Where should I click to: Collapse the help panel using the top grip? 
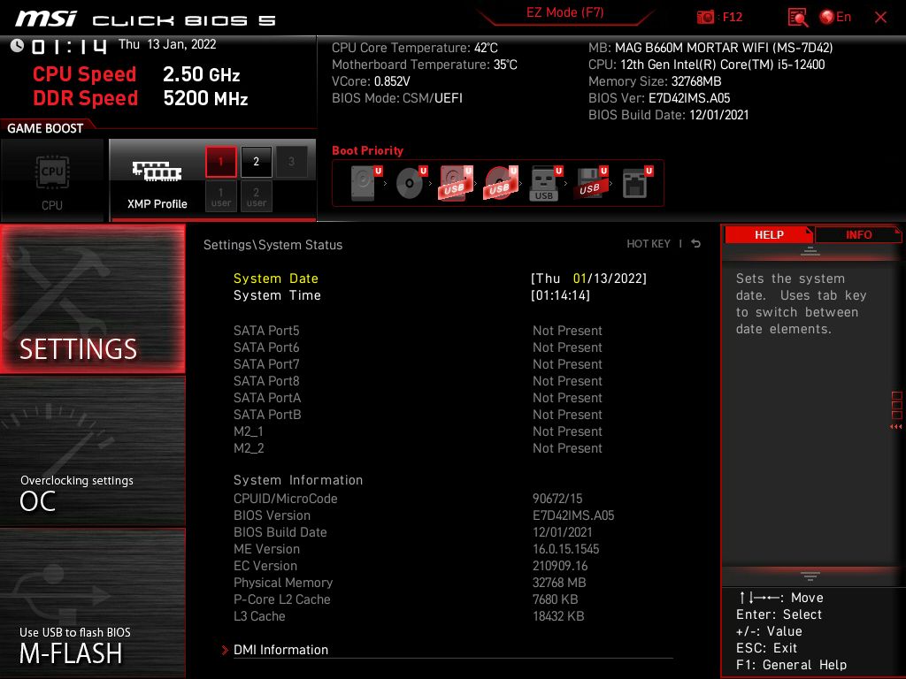click(x=810, y=250)
